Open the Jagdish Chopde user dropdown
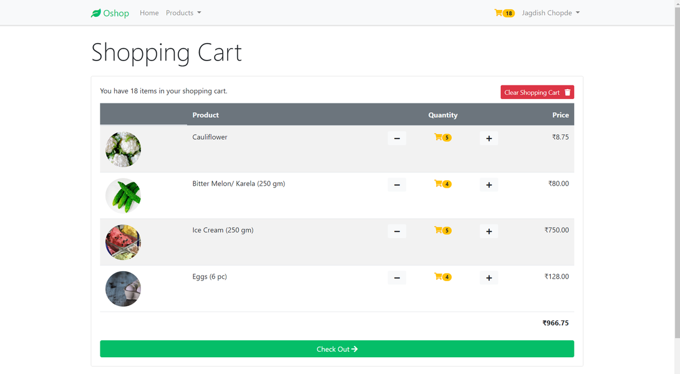The width and height of the screenshot is (680, 374). point(550,13)
